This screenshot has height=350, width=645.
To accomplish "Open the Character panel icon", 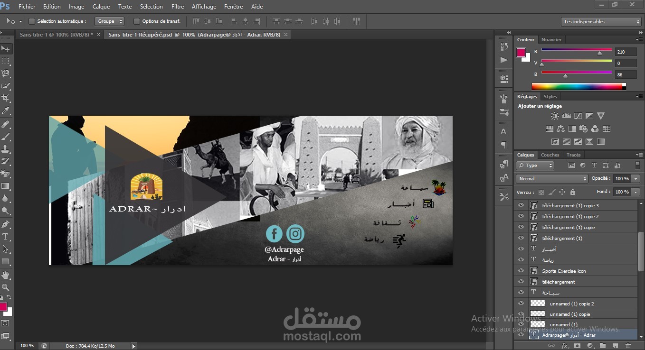I will coord(504,131).
